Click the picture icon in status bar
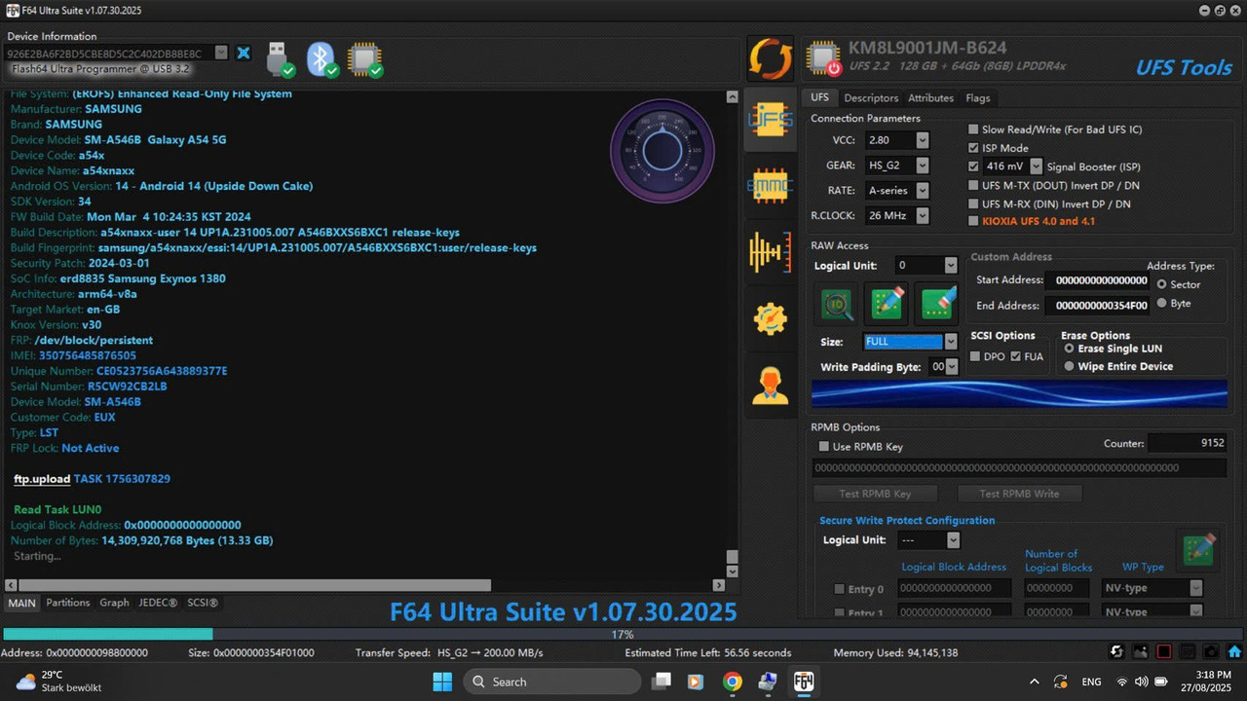 [x=1141, y=652]
